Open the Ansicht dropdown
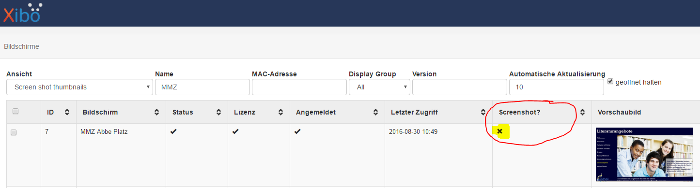This screenshot has height=188, width=700. point(79,87)
